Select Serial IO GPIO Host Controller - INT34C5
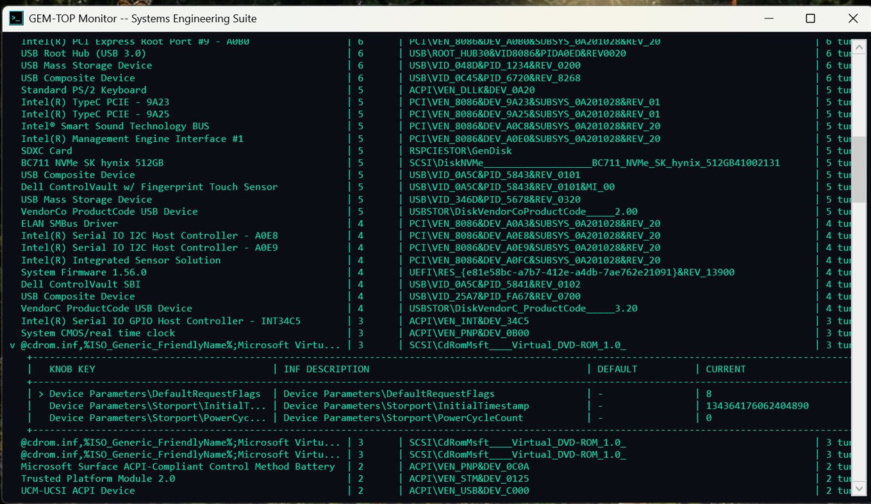871x504 pixels. [161, 321]
